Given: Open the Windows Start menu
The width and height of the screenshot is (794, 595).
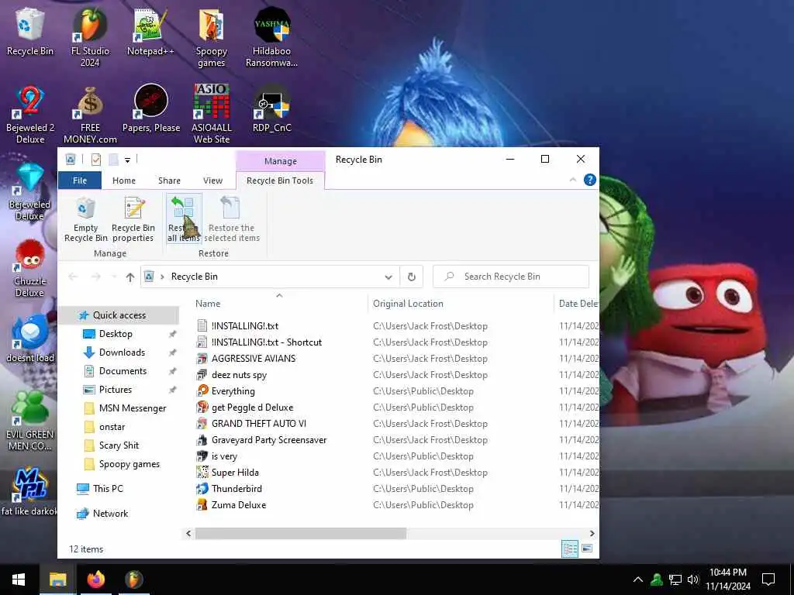Looking at the screenshot, I should (19, 580).
